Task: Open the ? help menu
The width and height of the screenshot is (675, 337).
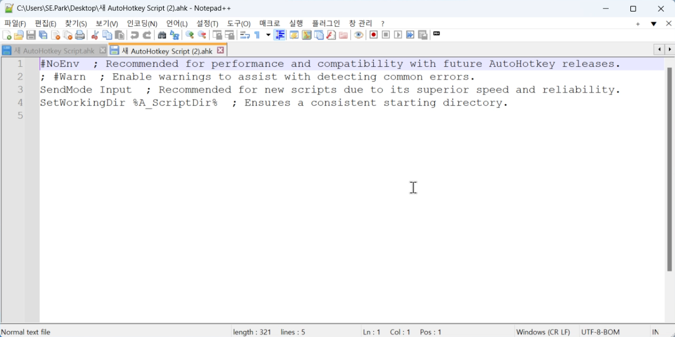Action: tap(383, 24)
